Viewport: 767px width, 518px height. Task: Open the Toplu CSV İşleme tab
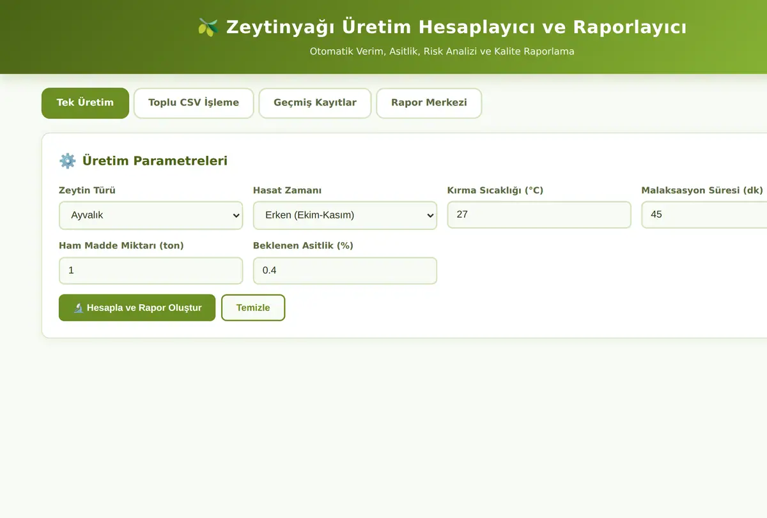[x=194, y=103]
